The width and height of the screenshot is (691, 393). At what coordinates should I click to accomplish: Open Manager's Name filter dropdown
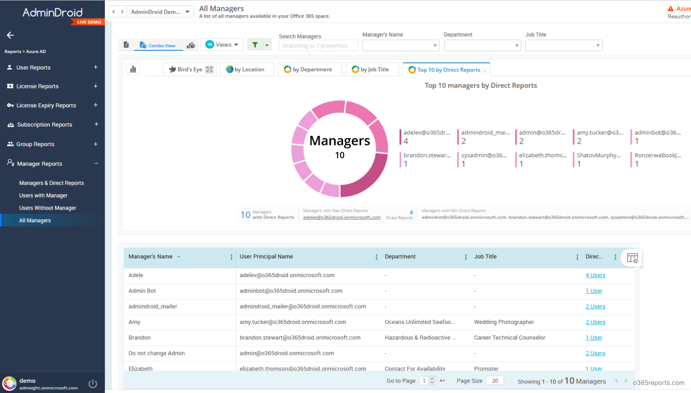(x=401, y=45)
